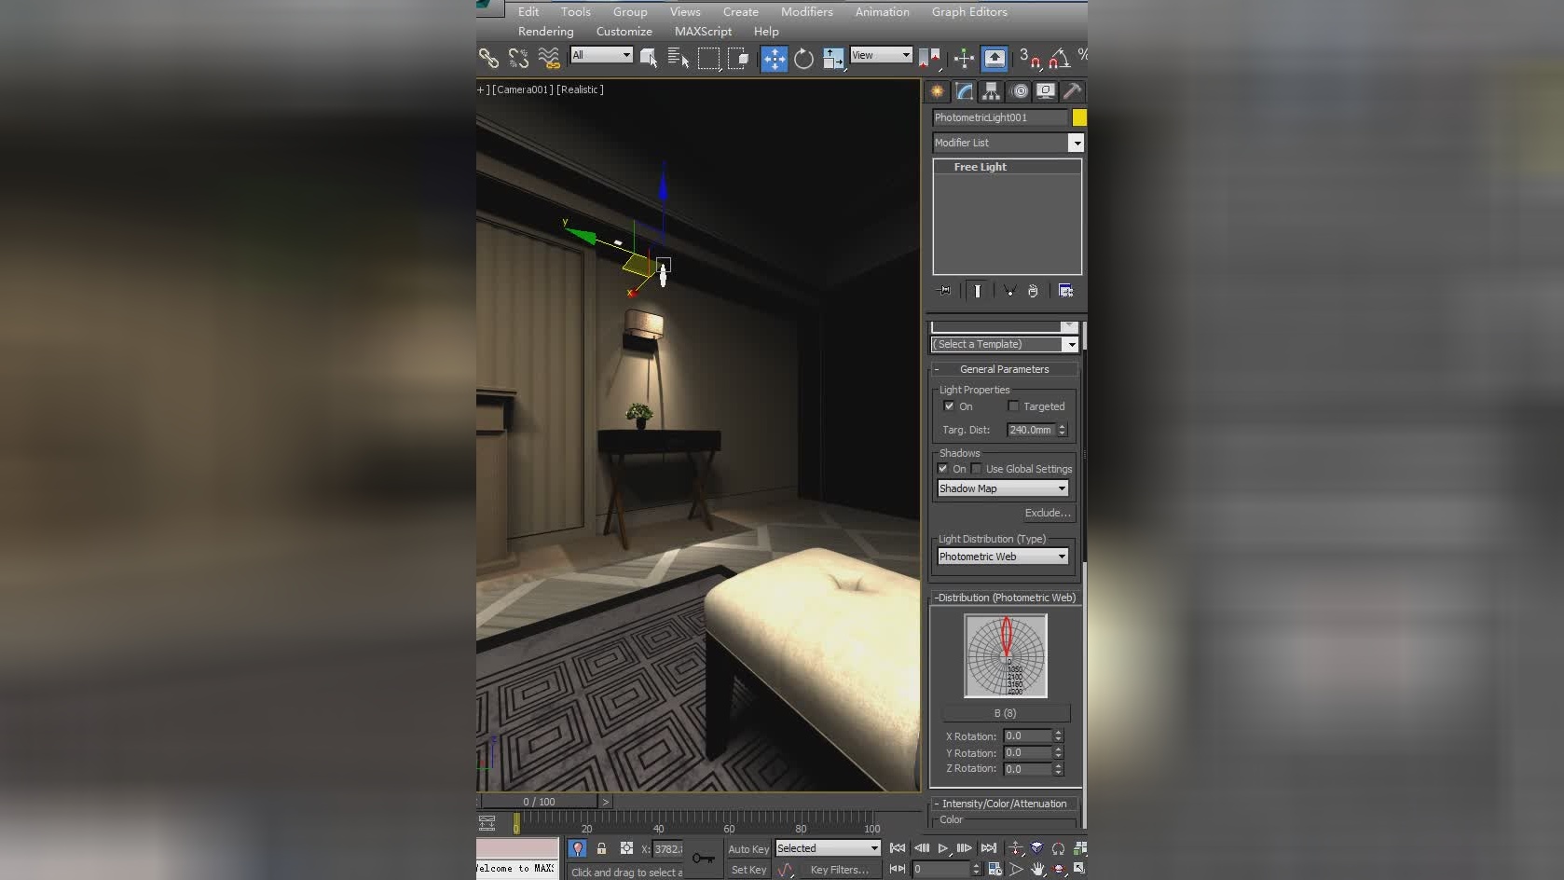The height and width of the screenshot is (880, 1564).
Task: Activate Select and Move tool
Action: pyautogui.click(x=774, y=59)
